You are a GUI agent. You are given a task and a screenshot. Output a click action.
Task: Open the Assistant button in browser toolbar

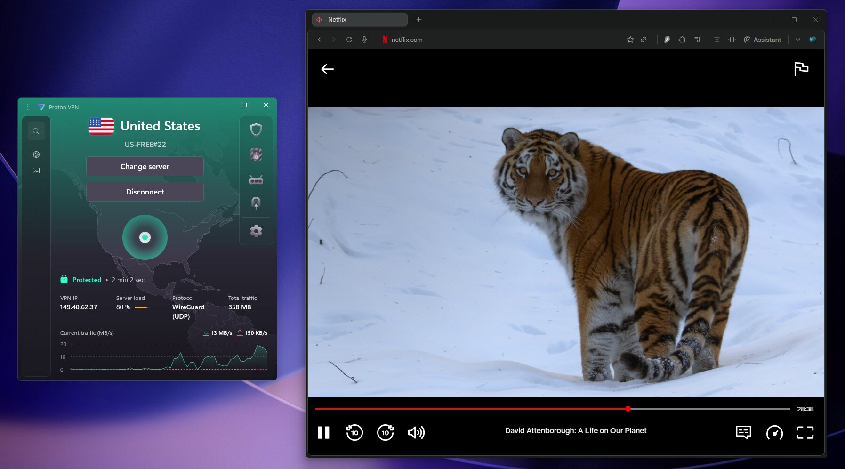762,40
